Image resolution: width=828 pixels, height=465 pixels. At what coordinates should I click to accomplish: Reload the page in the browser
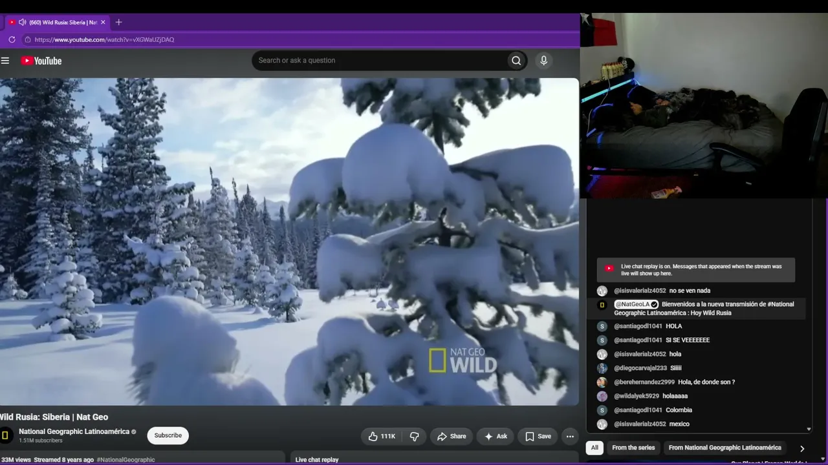coord(12,39)
